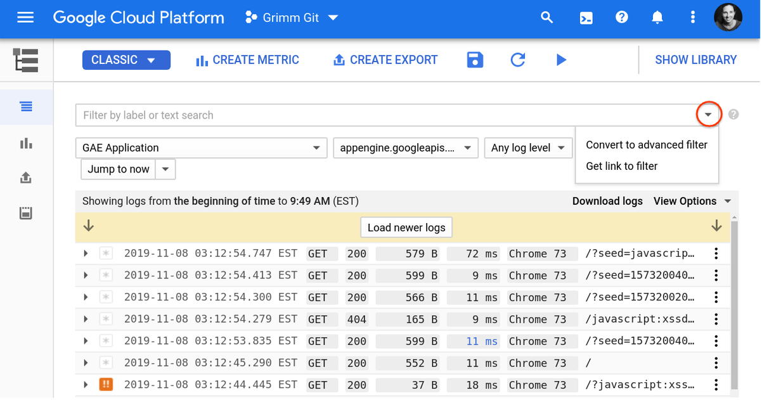Open View Options menu
The width and height of the screenshot is (762, 400).
692,201
